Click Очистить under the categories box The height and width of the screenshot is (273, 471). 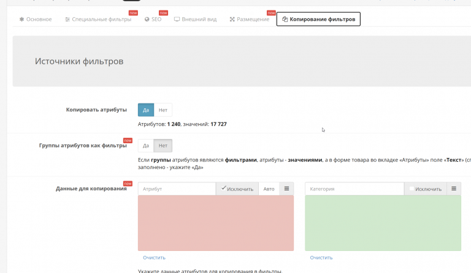(321, 258)
